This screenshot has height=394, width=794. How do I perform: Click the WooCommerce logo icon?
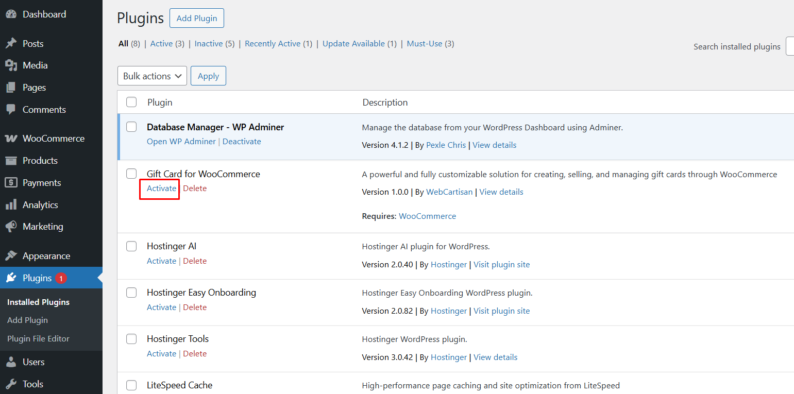[11, 139]
